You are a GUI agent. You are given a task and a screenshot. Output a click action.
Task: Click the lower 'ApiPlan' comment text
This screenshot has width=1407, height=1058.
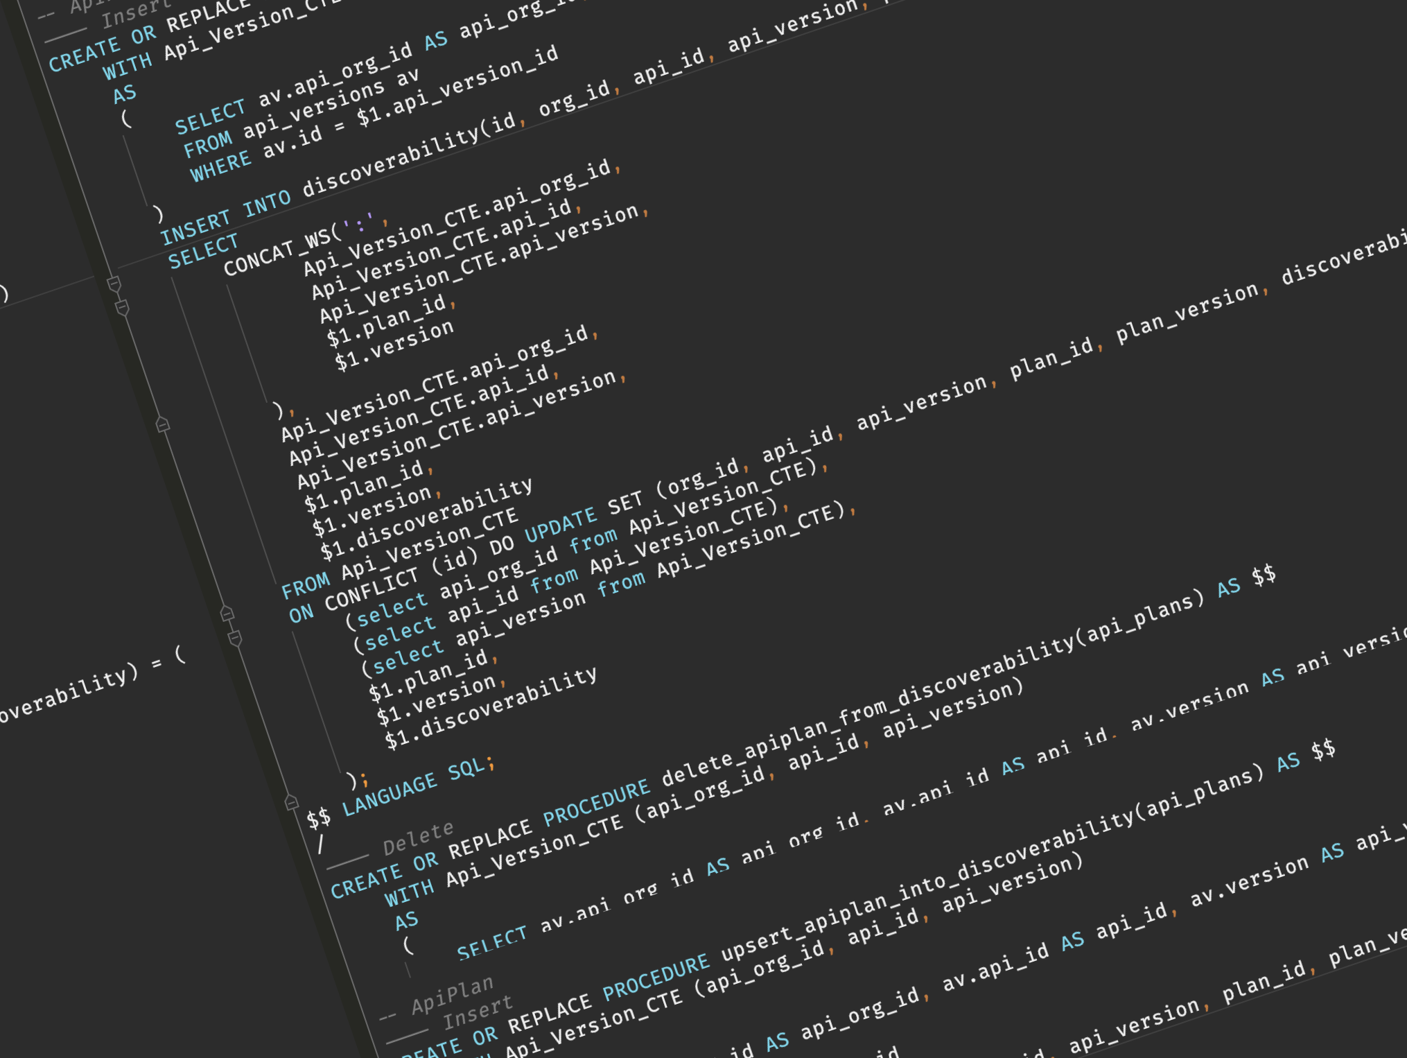click(452, 995)
